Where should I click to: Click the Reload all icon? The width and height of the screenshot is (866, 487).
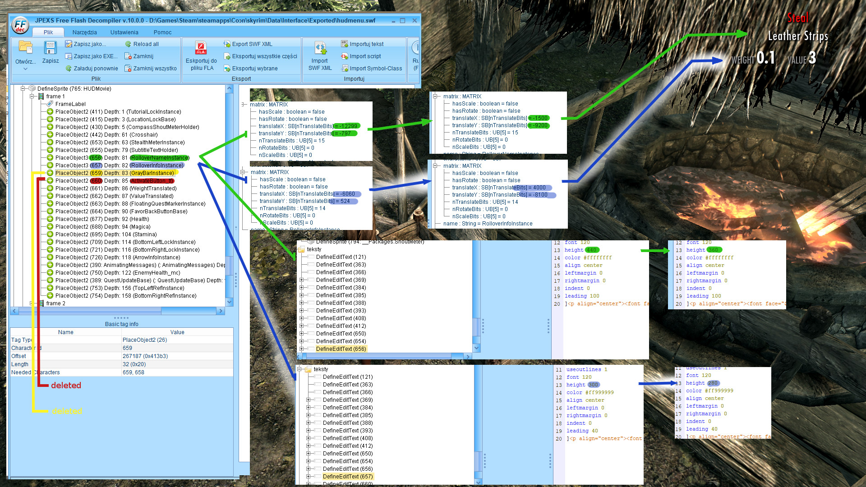click(x=128, y=44)
